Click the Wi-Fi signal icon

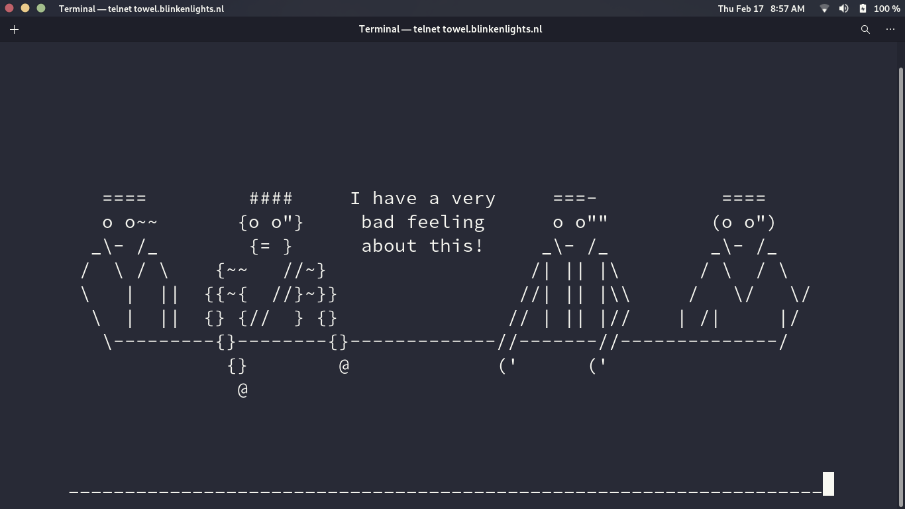coord(824,9)
